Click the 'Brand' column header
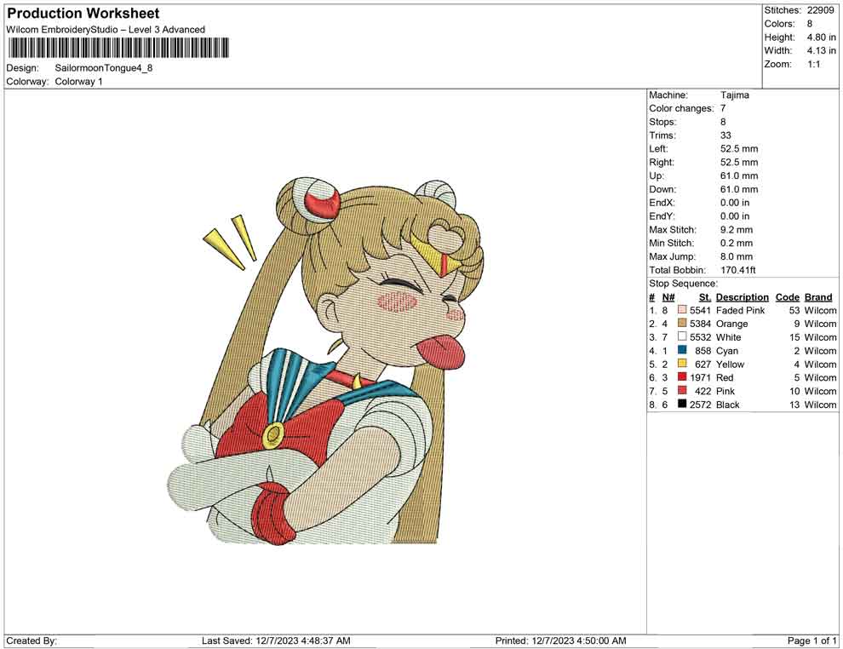 tap(818, 297)
